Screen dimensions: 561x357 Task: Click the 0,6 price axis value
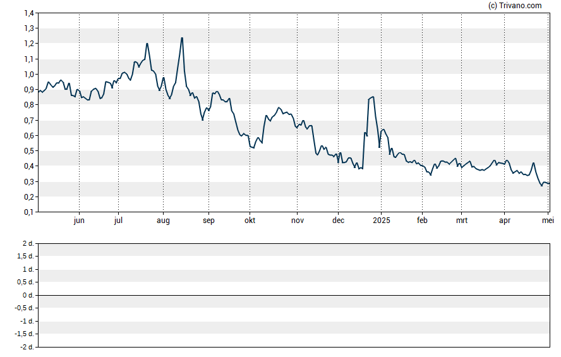pyautogui.click(x=29, y=136)
